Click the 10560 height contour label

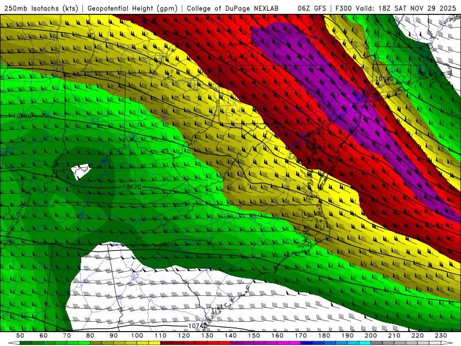coord(22,116)
